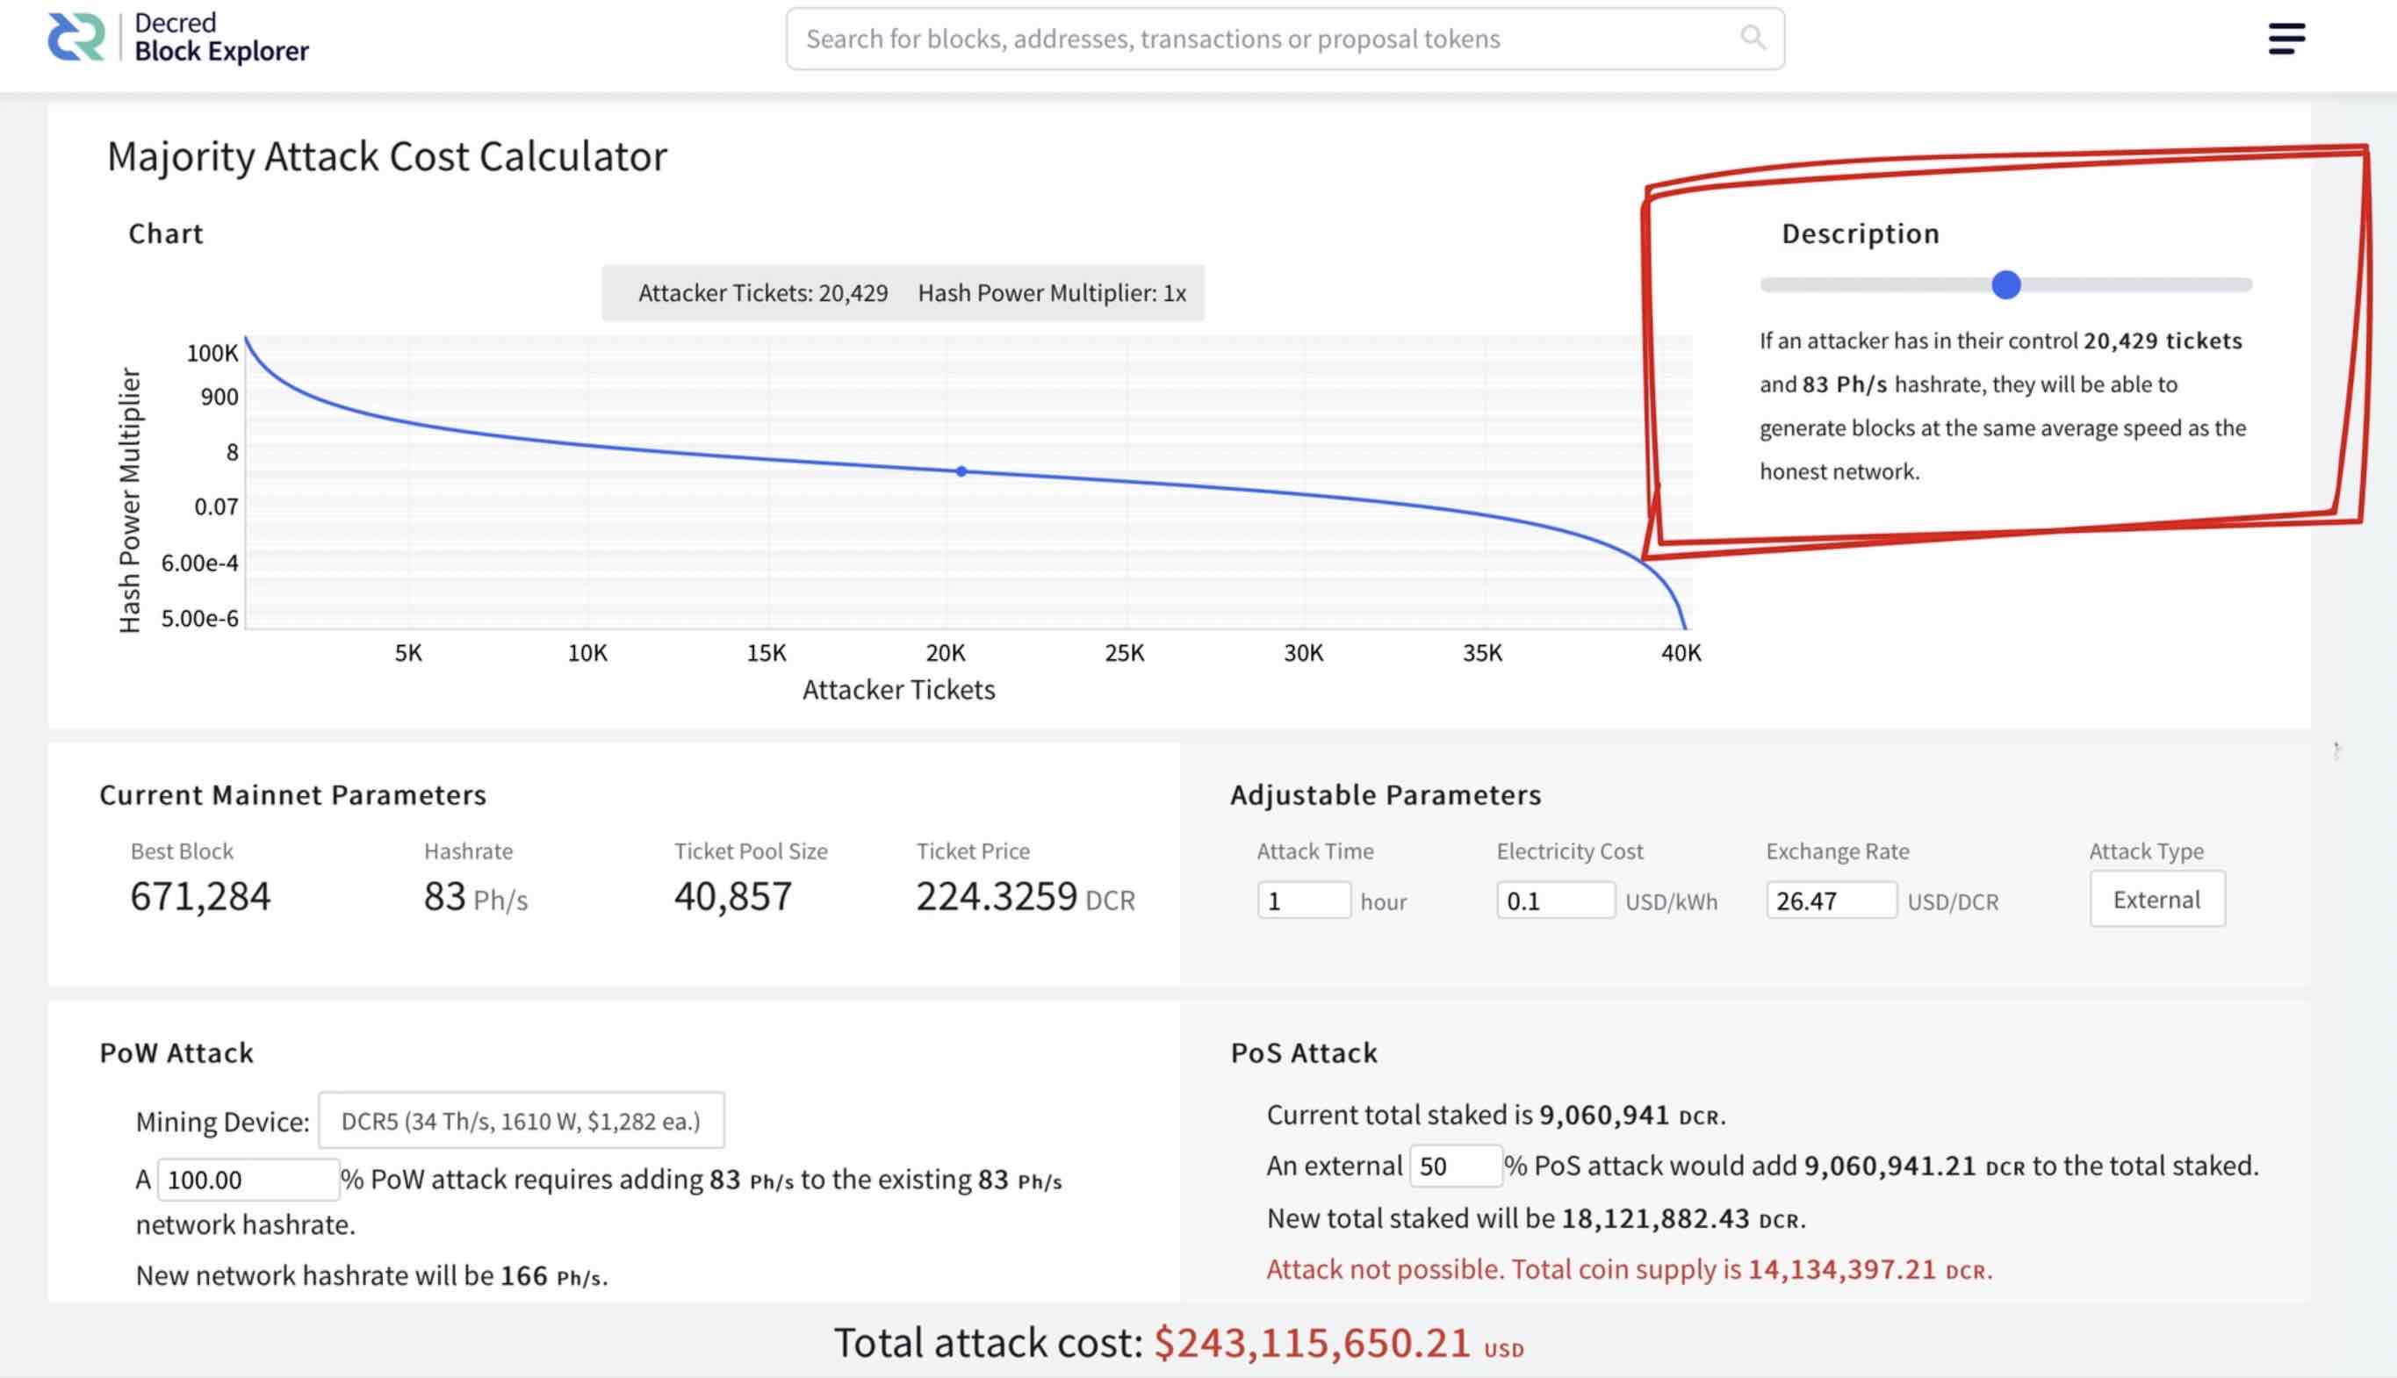Click the search magnifier icon
Viewport: 2397px width, 1378px height.
[1753, 38]
